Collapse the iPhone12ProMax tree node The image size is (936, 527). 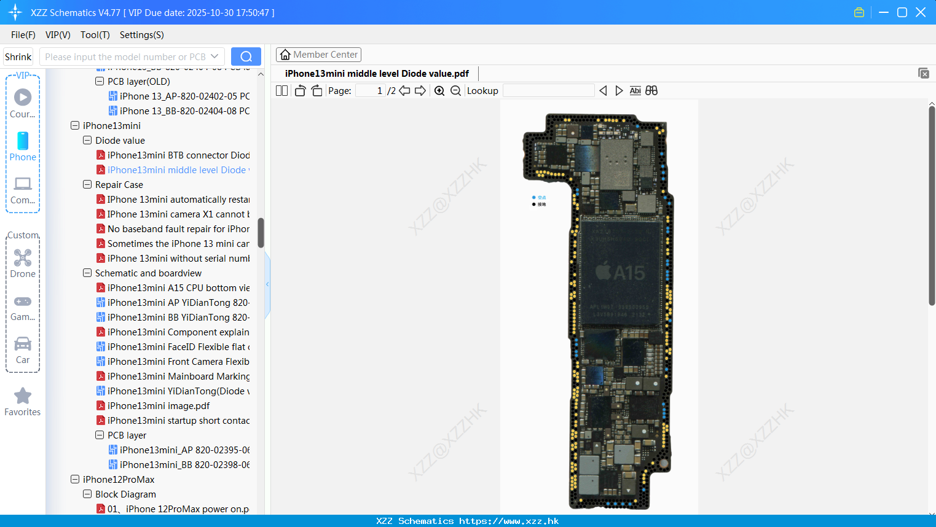coord(75,479)
